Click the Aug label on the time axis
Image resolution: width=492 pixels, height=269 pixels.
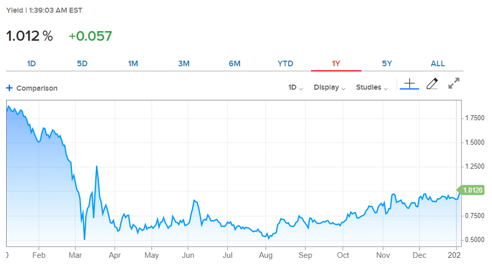[x=265, y=254]
